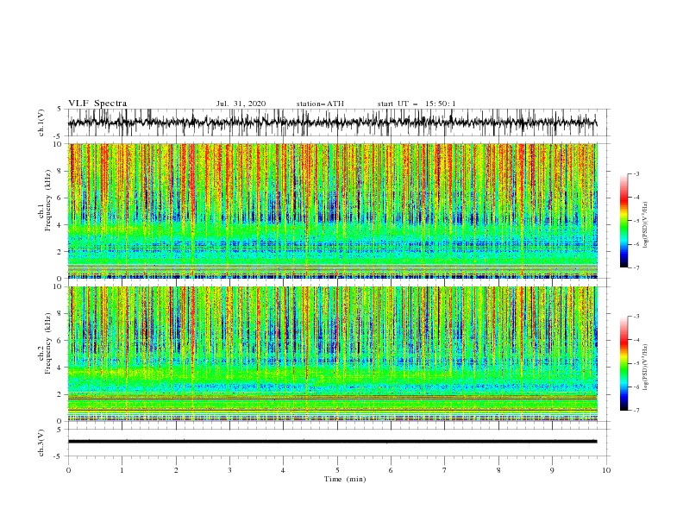Click the log(PSD) label beside ch.2 color bar
The image size is (683, 528).
646,367
